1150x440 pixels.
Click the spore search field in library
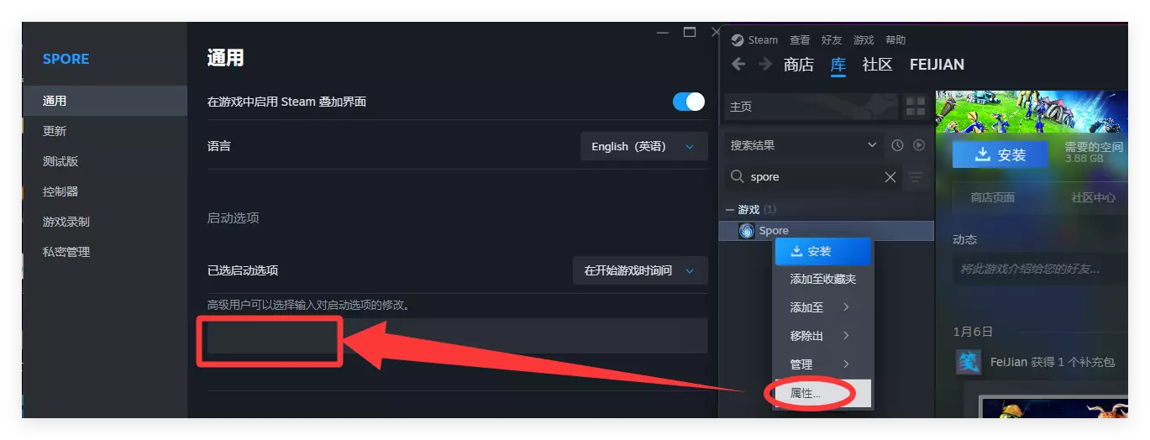point(813,177)
